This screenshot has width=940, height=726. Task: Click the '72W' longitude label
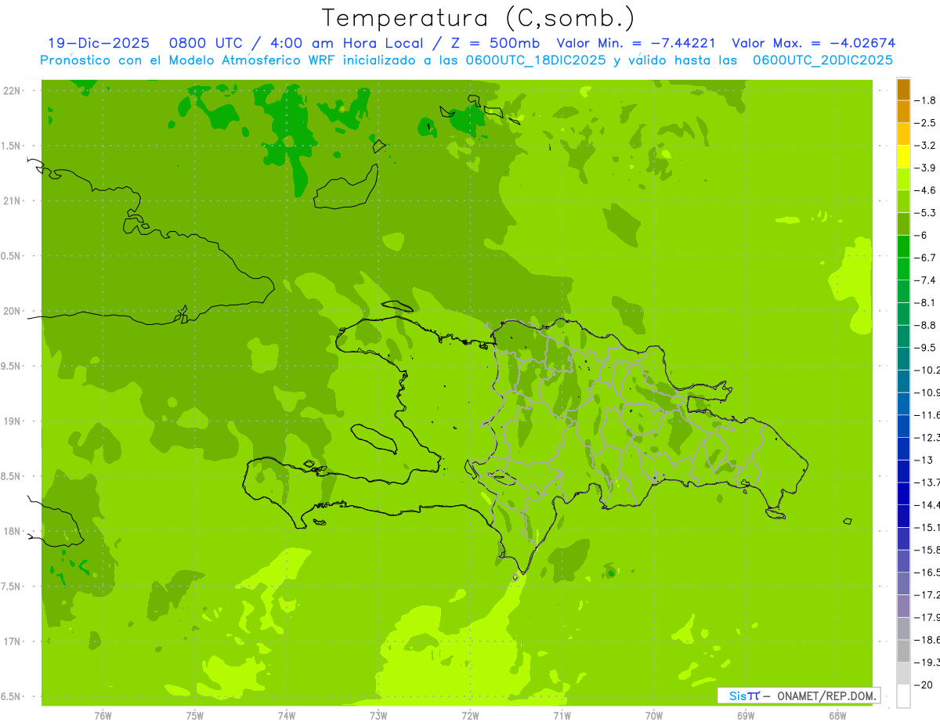[470, 715]
